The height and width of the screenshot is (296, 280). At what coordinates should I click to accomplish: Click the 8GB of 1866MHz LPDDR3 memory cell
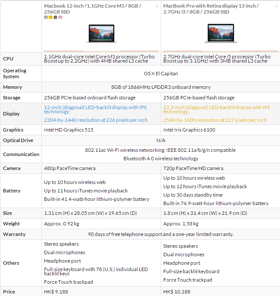[x=161, y=87]
